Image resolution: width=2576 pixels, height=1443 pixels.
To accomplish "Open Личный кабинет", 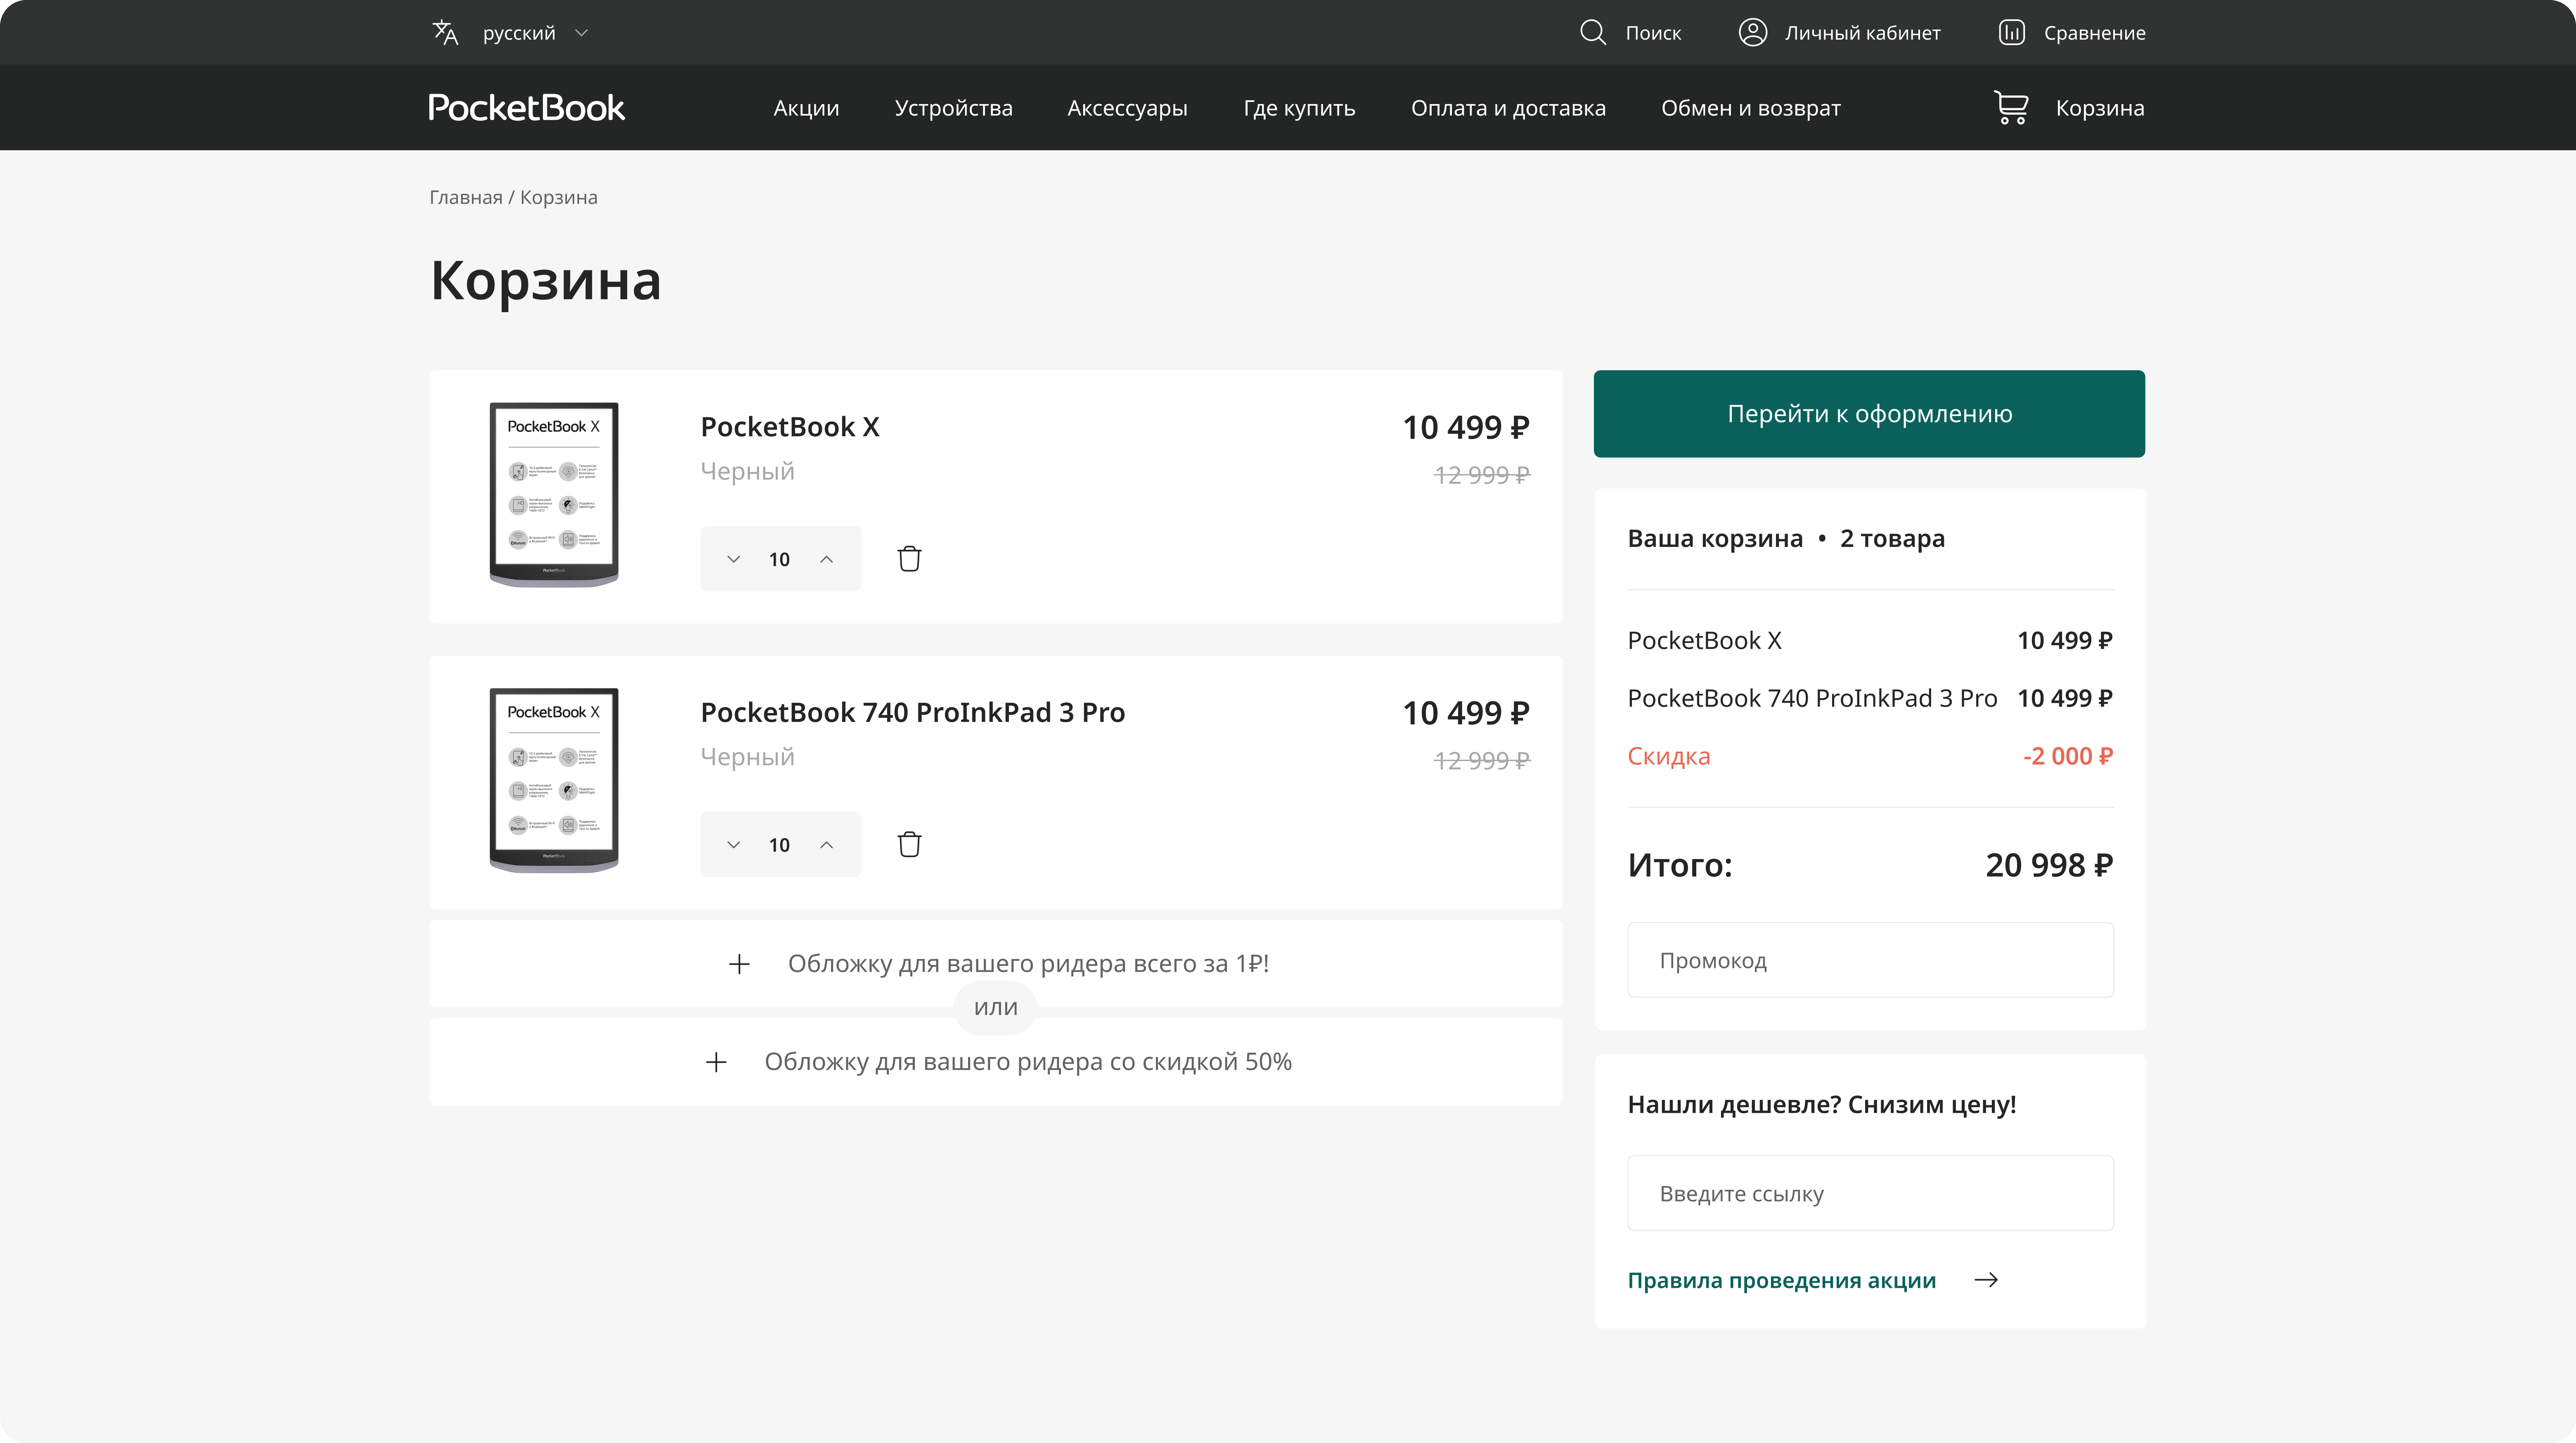I will [x=1863, y=33].
